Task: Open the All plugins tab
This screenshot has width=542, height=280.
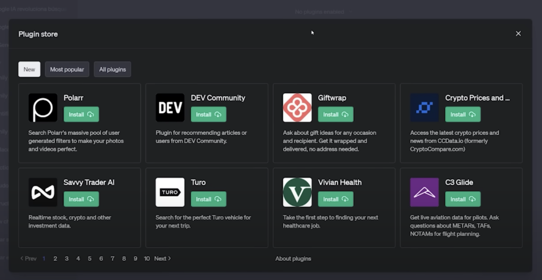Action: click(x=112, y=69)
